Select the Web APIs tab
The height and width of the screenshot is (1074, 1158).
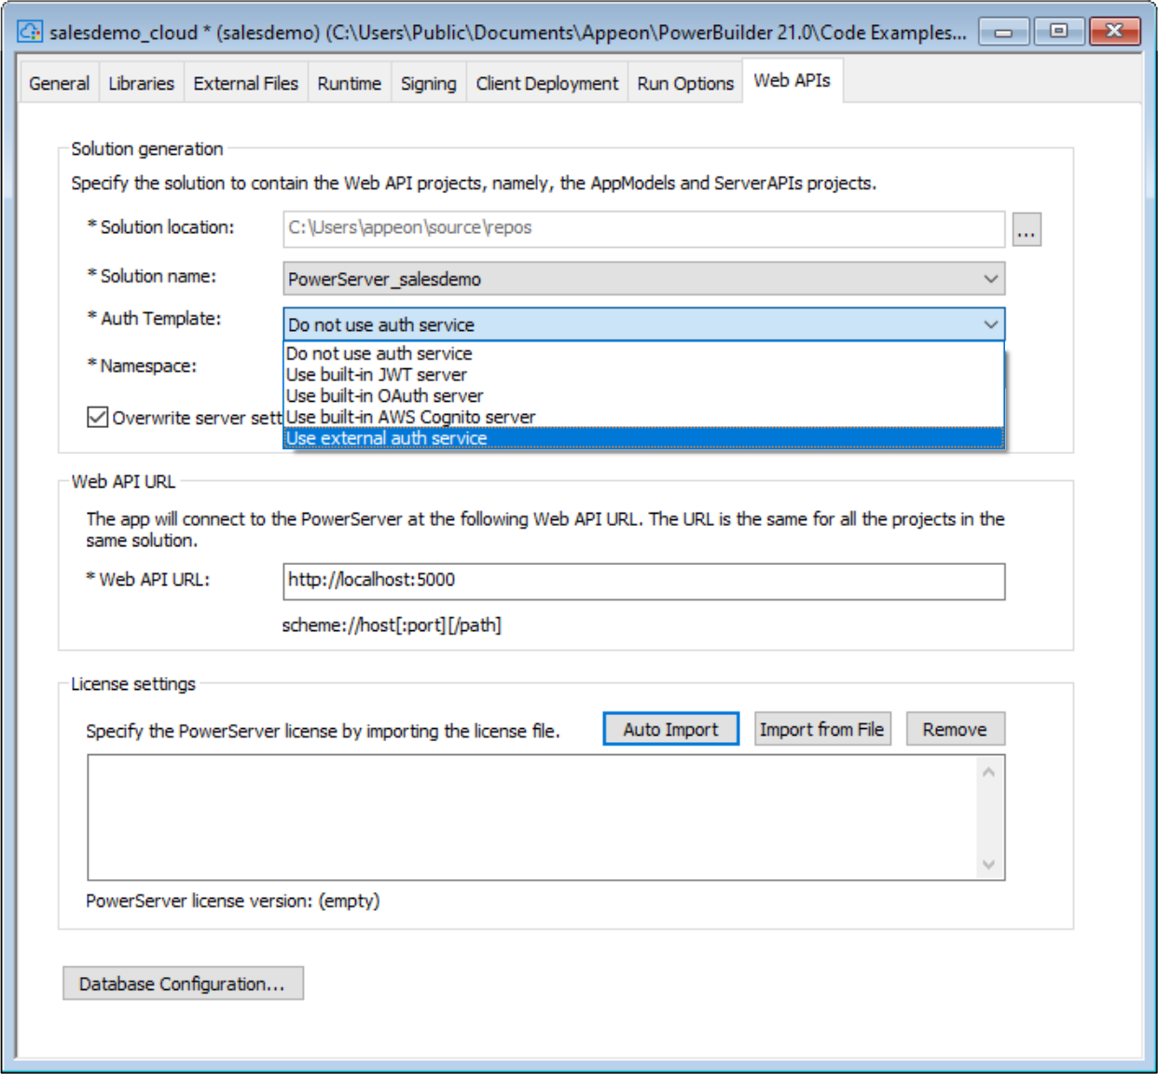tap(792, 81)
